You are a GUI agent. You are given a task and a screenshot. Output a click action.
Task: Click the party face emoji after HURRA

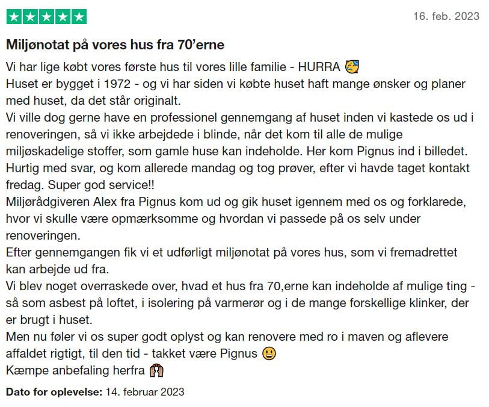click(352, 67)
